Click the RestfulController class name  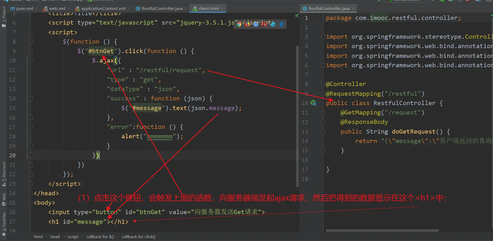[x=405, y=103]
